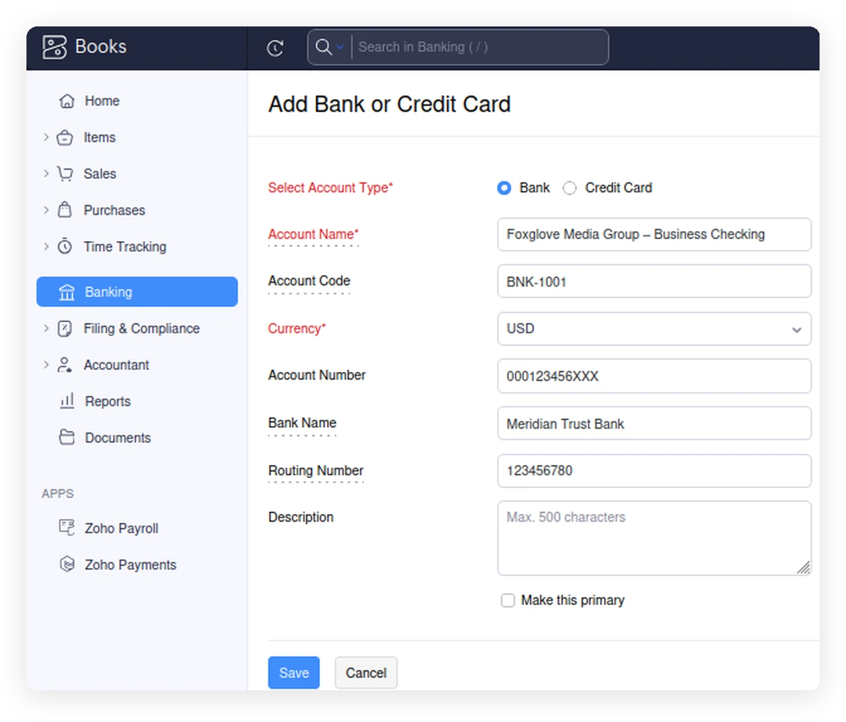846x722 pixels.
Task: Click the Accountant person icon
Action: pos(65,365)
